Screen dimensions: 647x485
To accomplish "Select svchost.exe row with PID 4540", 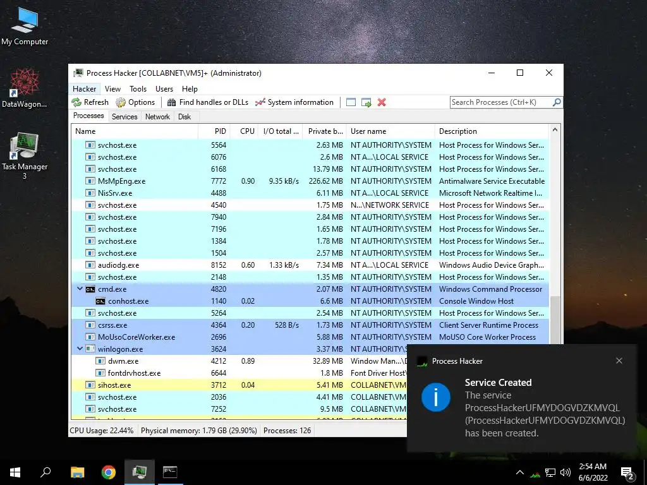I will 310,205.
